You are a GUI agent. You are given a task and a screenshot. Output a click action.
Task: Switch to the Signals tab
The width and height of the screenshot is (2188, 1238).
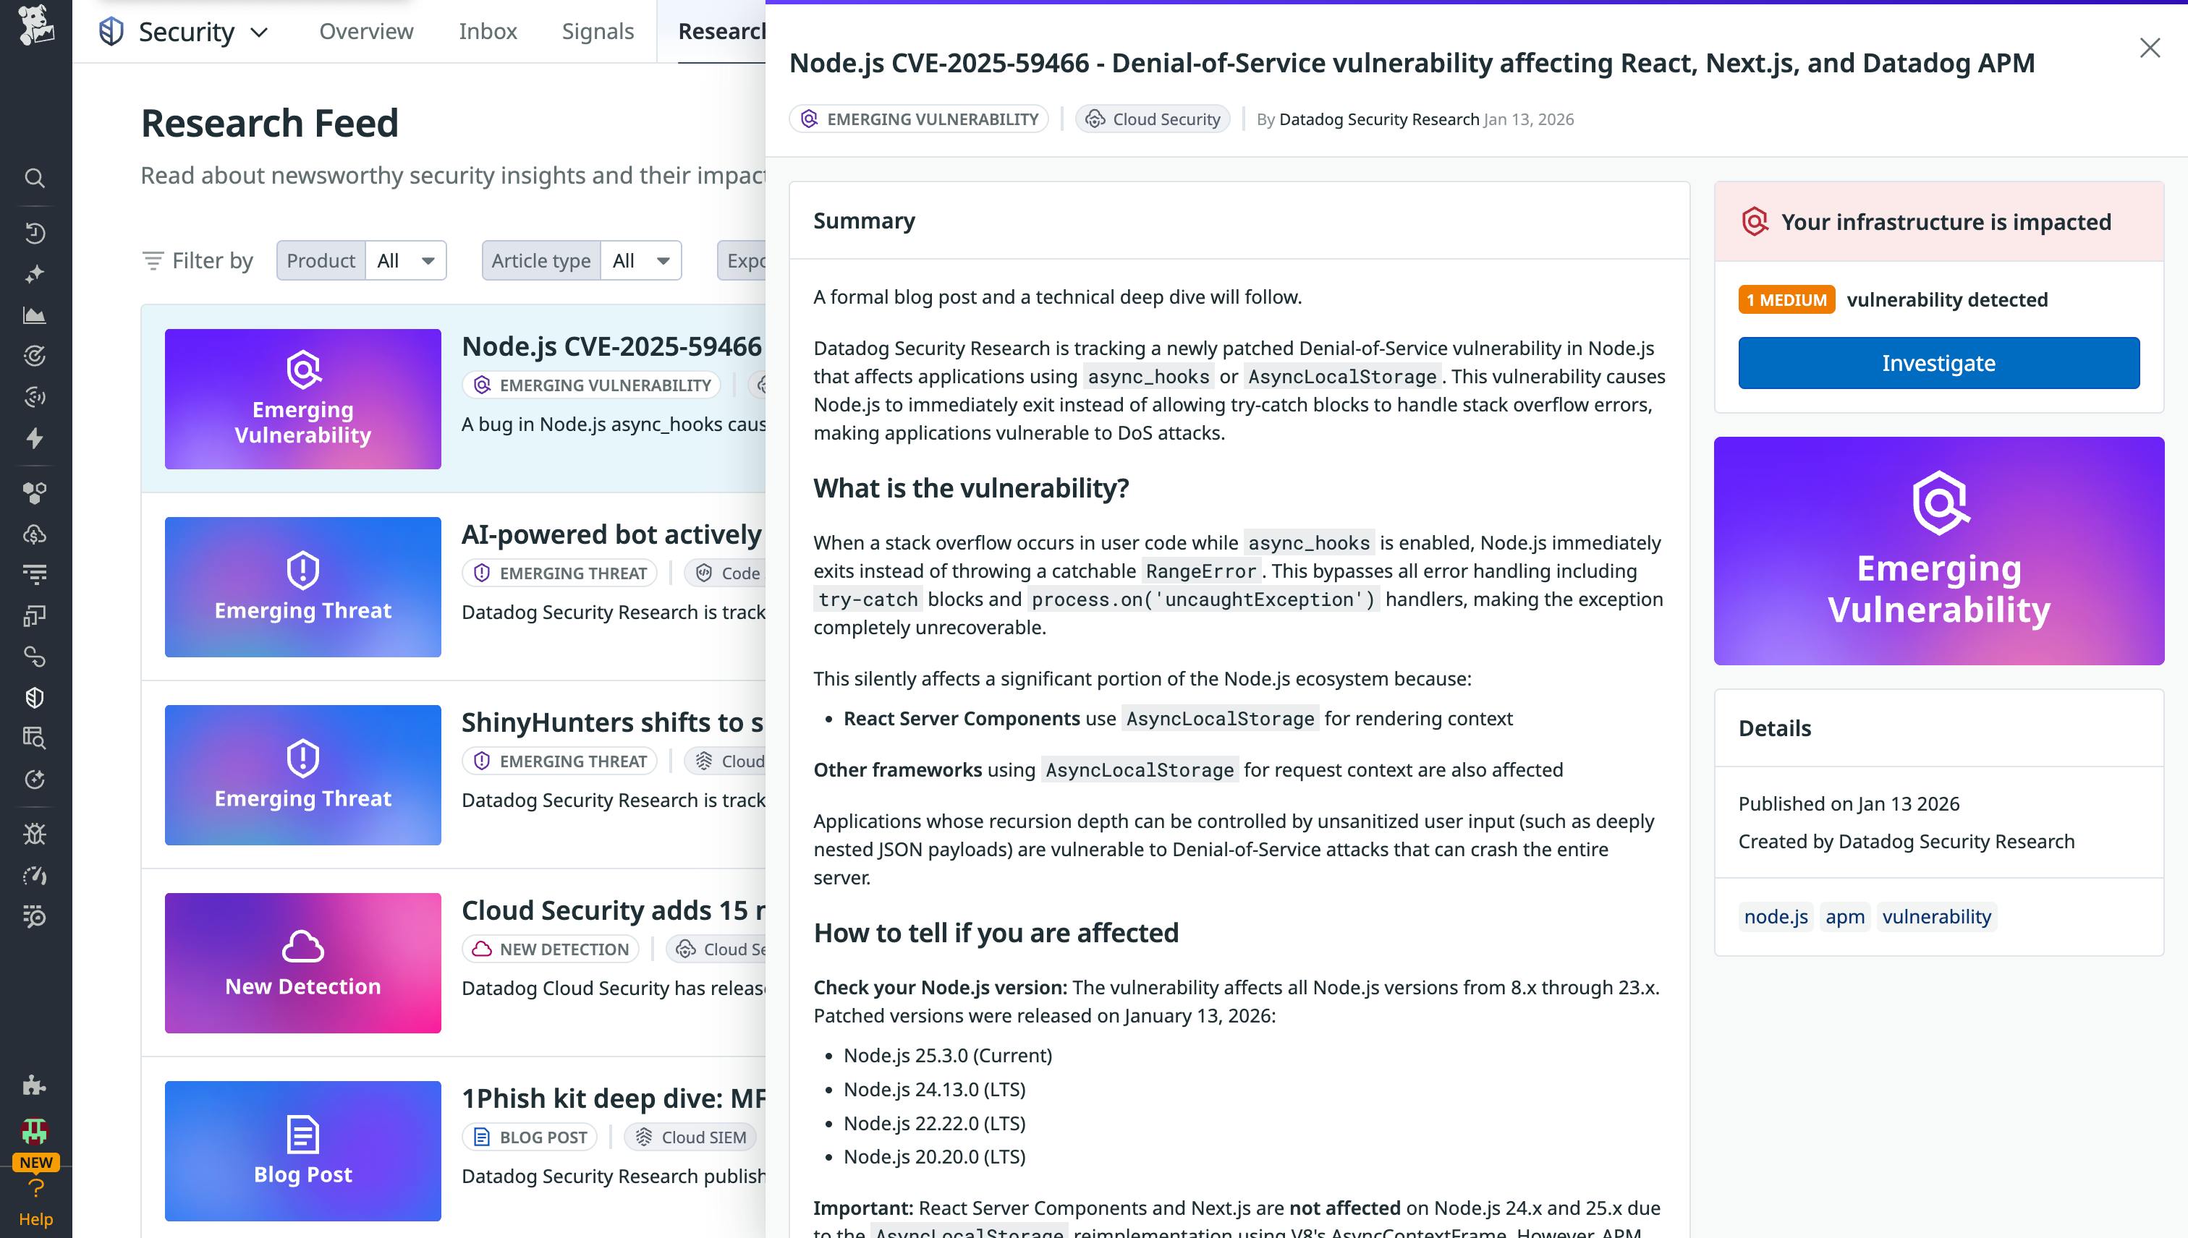tap(597, 32)
